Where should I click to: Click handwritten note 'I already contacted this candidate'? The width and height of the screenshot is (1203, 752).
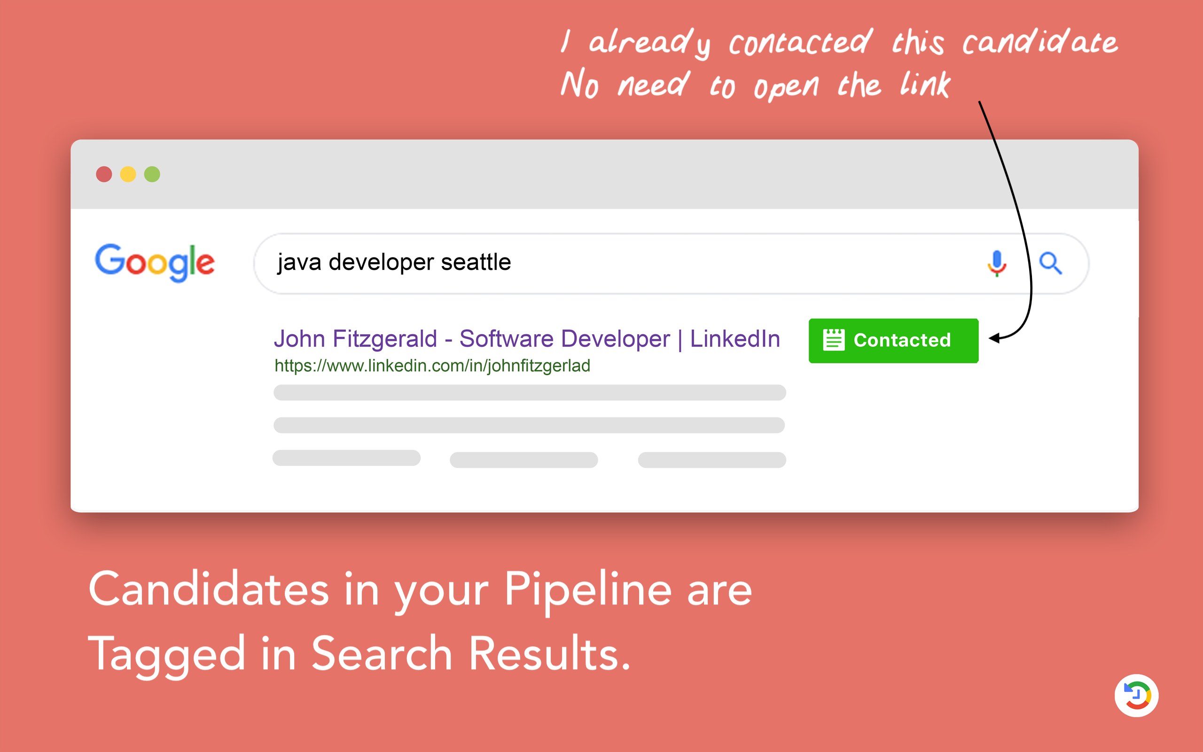click(x=839, y=43)
